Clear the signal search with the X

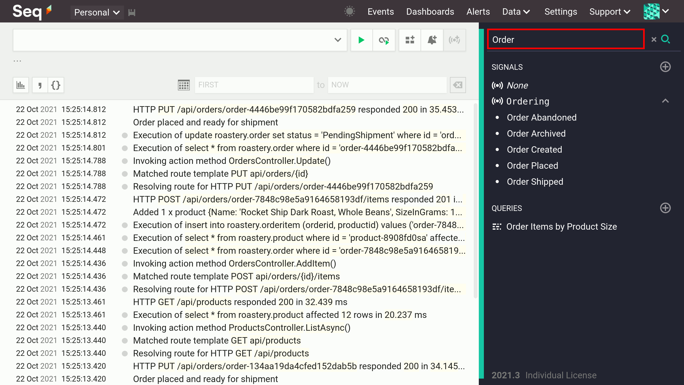click(x=654, y=40)
